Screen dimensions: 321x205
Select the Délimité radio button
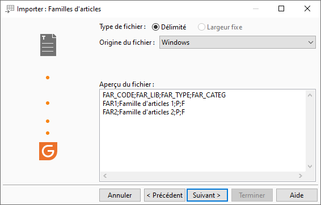coord(155,27)
